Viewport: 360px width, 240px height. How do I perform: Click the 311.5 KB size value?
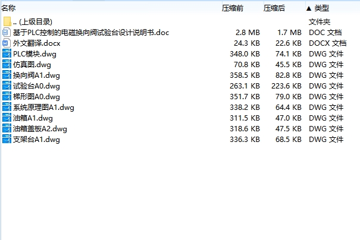(x=245, y=118)
